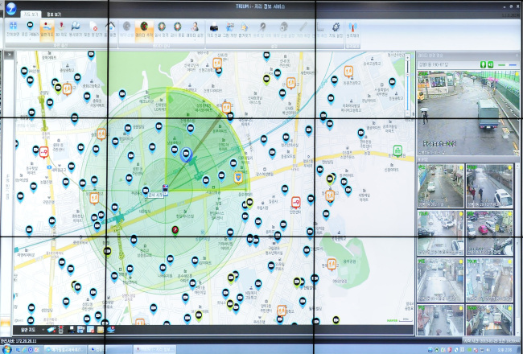
Task: Click the police shield marker on map
Action: (x=238, y=178)
